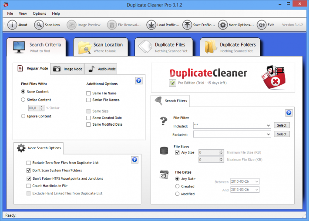
Task: Click the Ready status bar text
Action: 11,215
